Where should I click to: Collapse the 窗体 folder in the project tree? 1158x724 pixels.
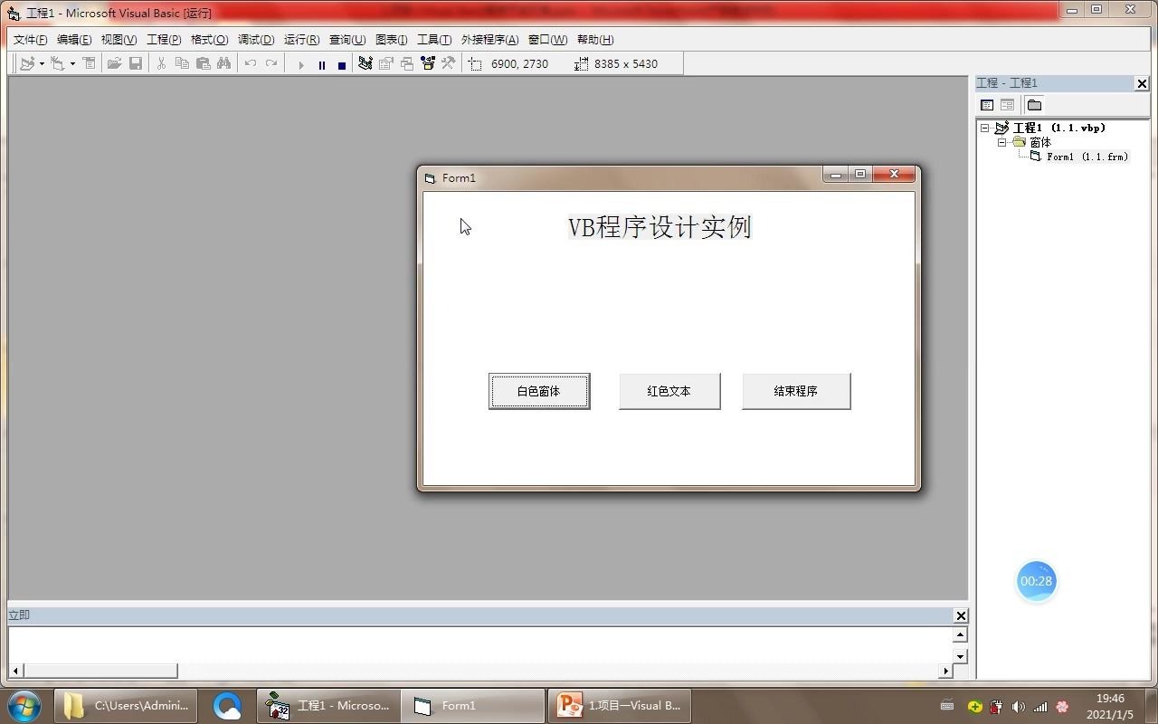tap(1001, 142)
